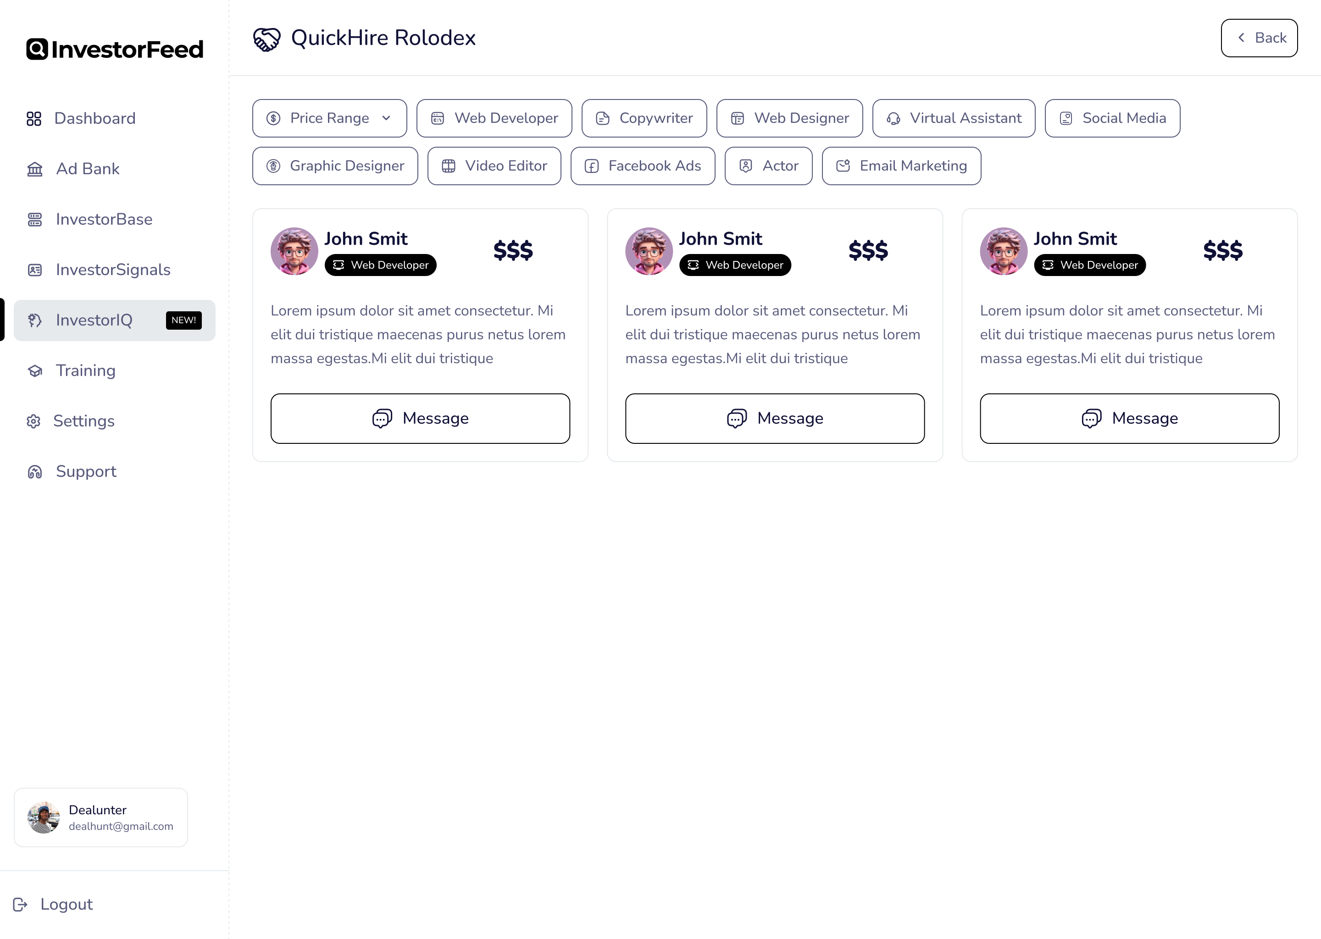Toggle the Copywriter filter chip
Viewport: 1321px width, 939px height.
click(x=644, y=119)
